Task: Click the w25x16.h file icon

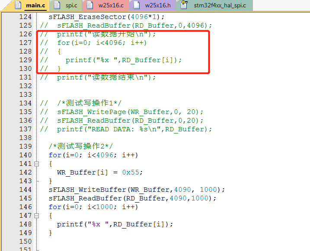Action: click(137, 5)
